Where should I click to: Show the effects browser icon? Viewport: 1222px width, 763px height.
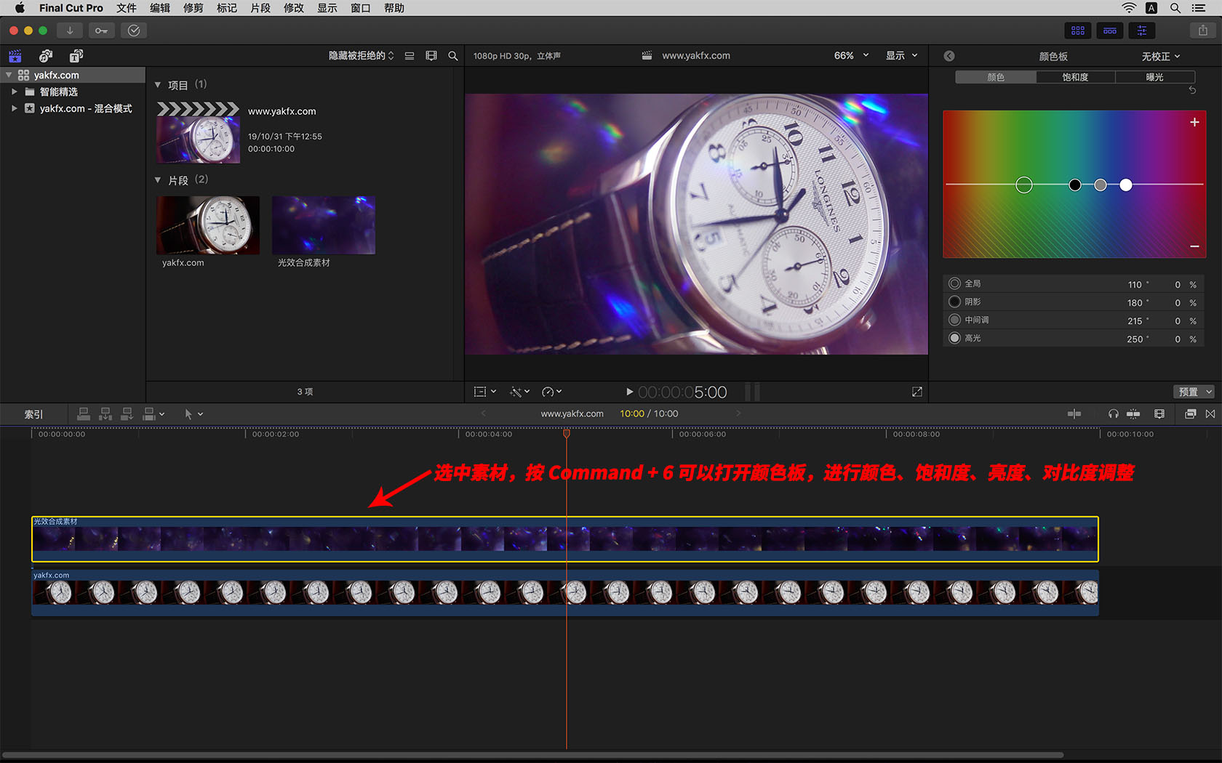[1190, 414]
